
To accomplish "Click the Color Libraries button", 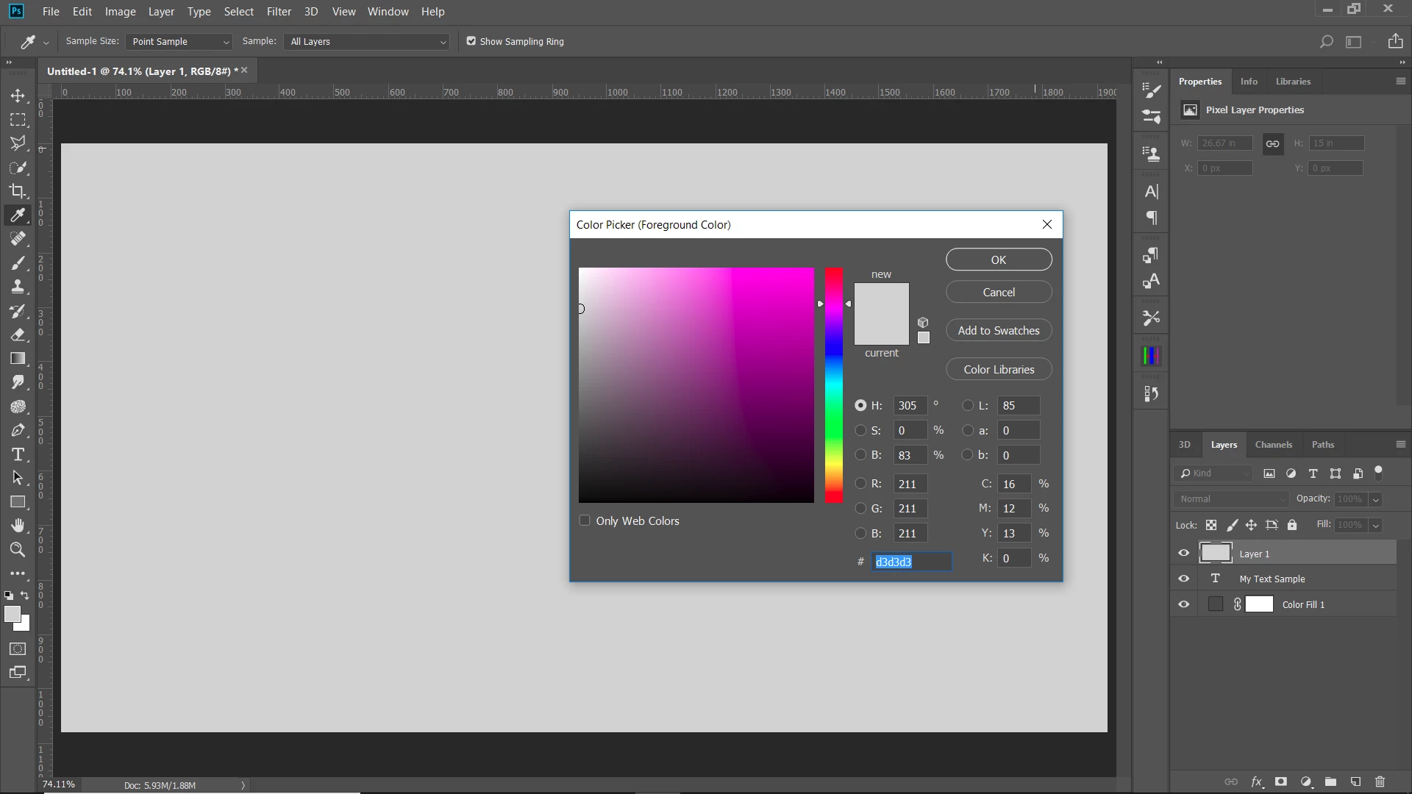I will pos(998,369).
